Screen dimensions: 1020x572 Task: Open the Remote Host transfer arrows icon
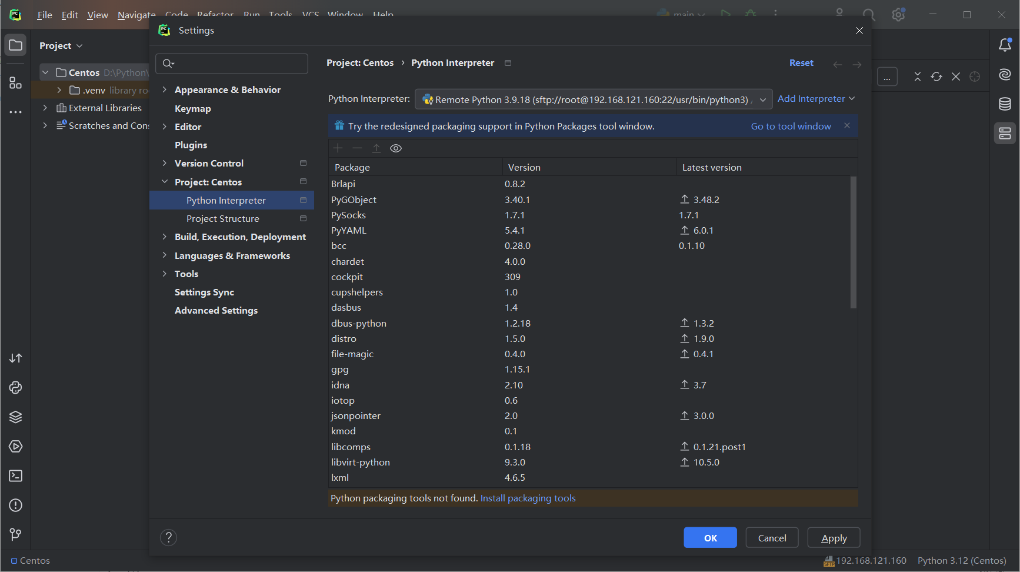tap(16, 358)
